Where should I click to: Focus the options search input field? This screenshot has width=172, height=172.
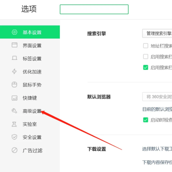(94, 9)
